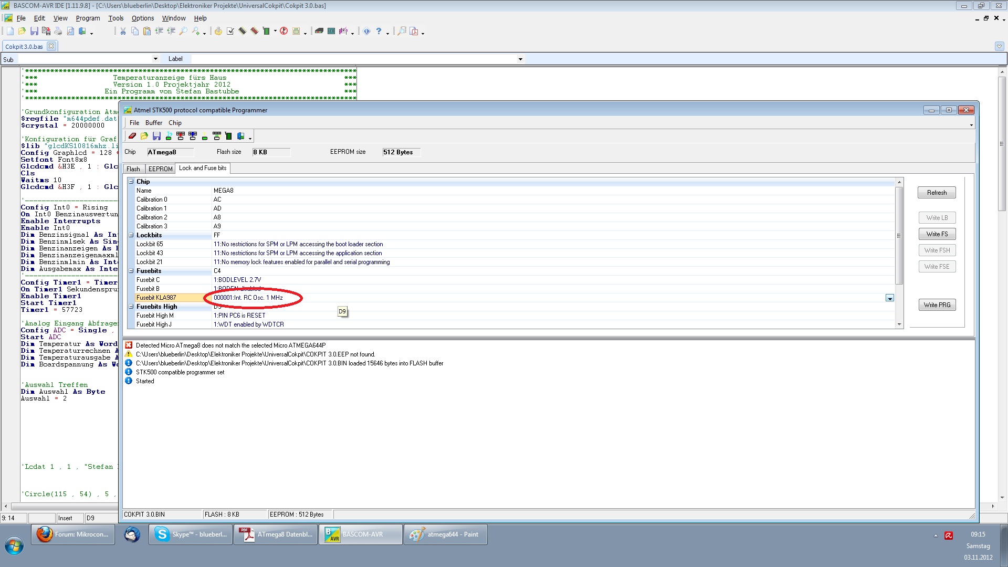This screenshot has width=1008, height=567.
Task: Click the Unindent block icon
Action: [x=171, y=31]
